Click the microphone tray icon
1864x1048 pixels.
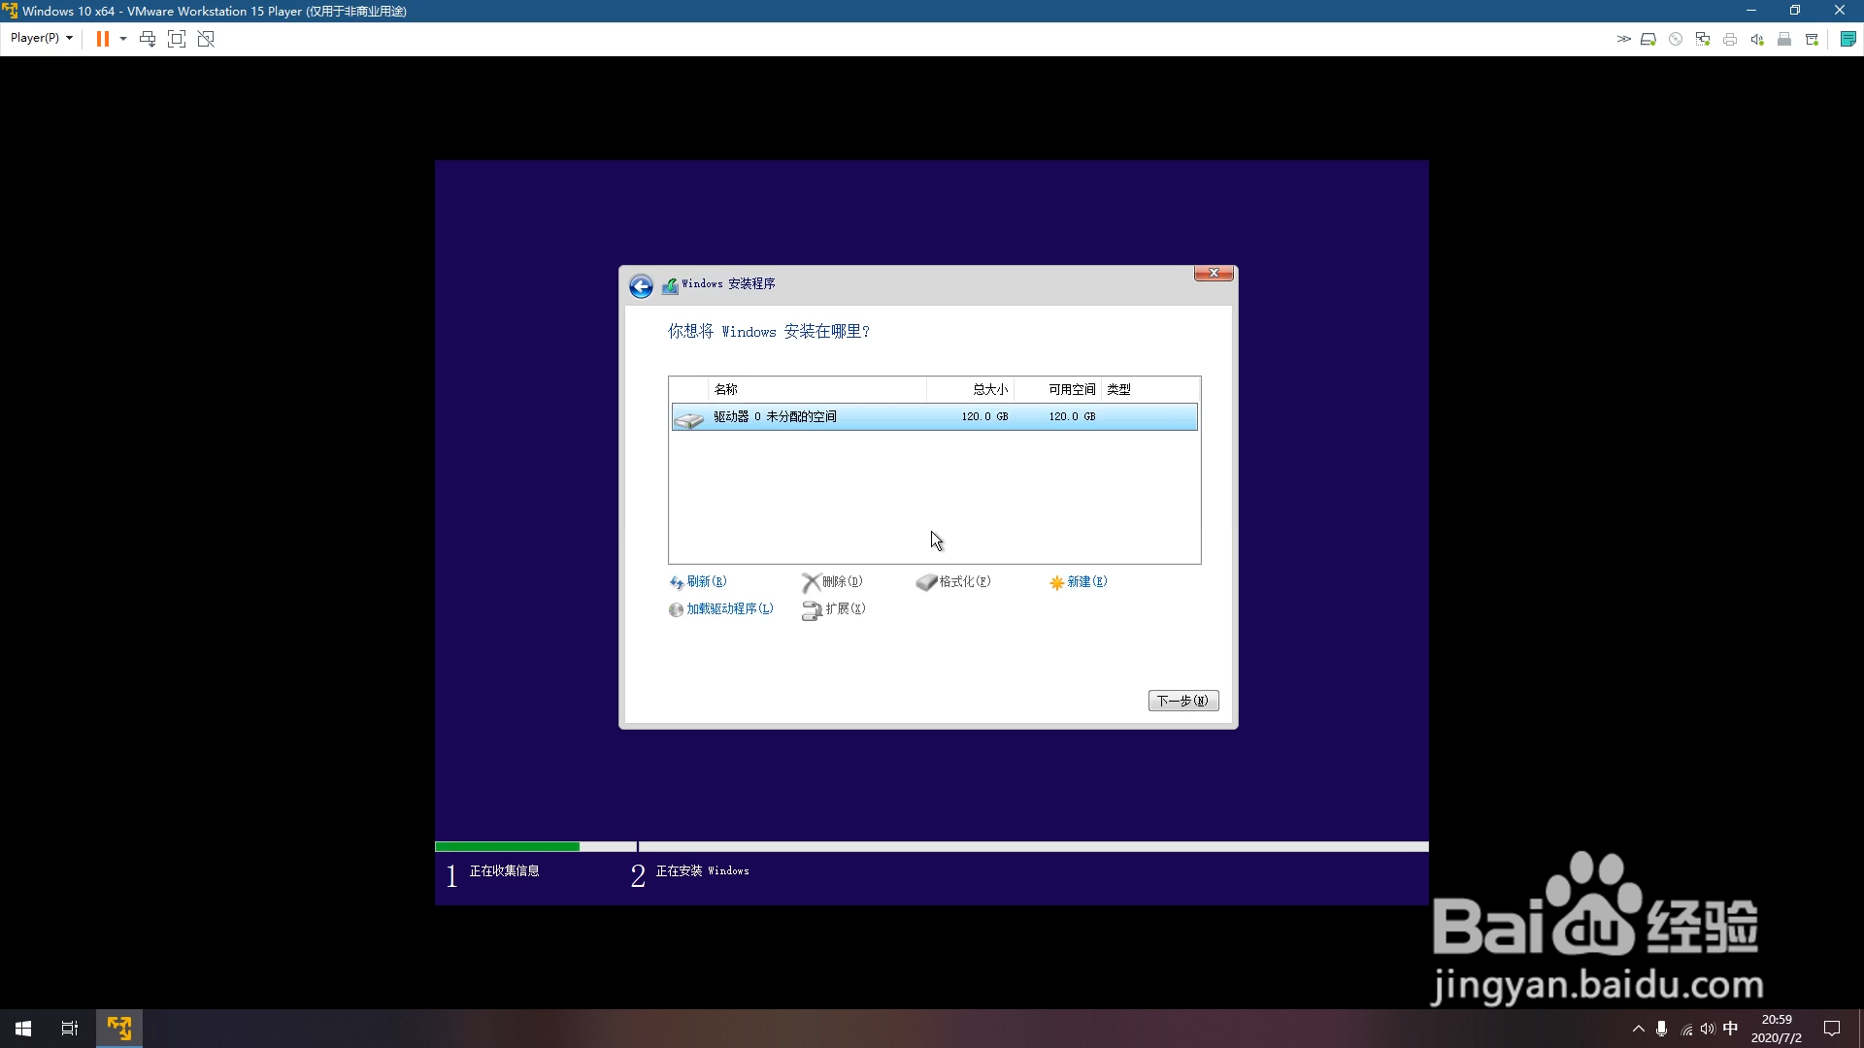[1662, 1029]
